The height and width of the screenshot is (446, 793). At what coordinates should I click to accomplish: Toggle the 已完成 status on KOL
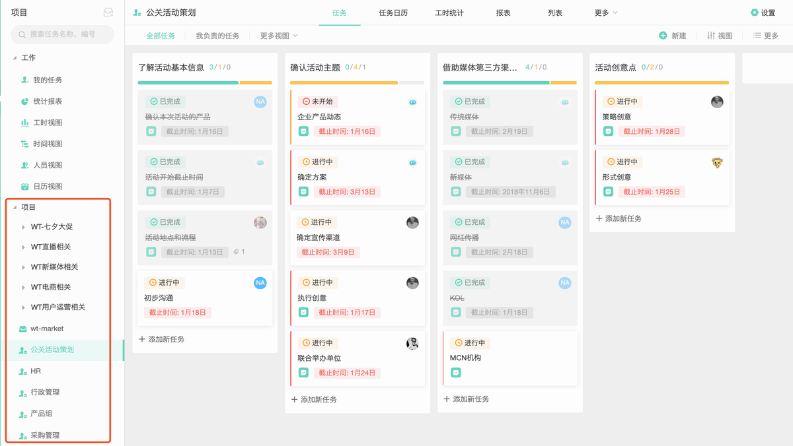coord(470,282)
